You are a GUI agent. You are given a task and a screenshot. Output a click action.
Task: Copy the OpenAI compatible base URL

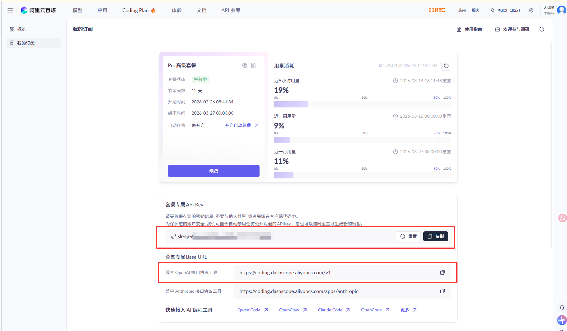pyautogui.click(x=442, y=272)
